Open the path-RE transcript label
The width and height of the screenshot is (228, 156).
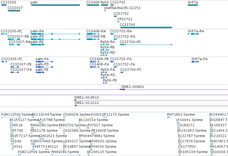[37, 42]
